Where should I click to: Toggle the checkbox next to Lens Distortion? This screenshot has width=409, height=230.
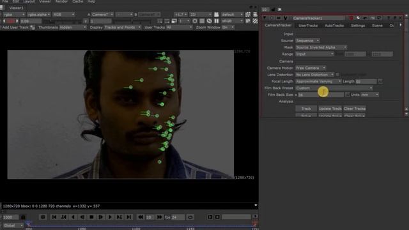(337, 75)
